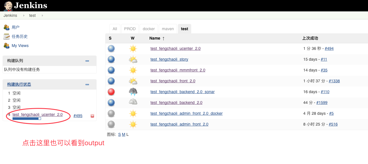Sort the table by W weather column
Viewport: 368px width, 164px height.
point(133,38)
